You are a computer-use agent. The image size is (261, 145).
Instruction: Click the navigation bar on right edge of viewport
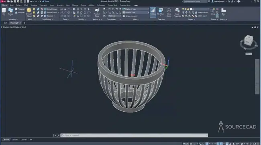coord(257,77)
